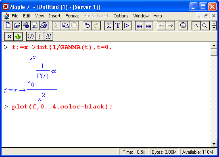Click the disabled Spreadsheet menu
Viewport: 219px width, 157px height.
click(96, 16)
